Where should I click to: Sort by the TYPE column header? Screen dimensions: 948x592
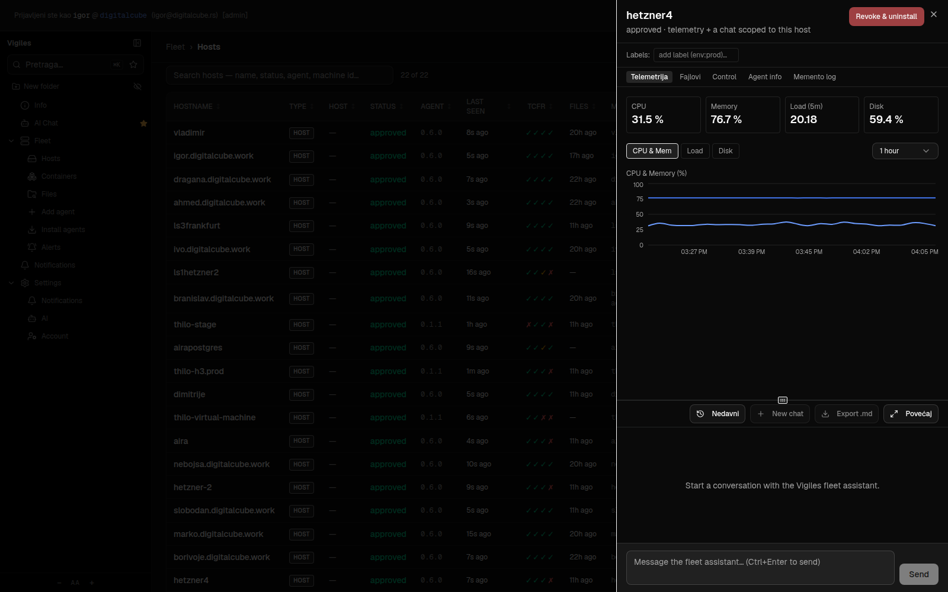tap(301, 107)
